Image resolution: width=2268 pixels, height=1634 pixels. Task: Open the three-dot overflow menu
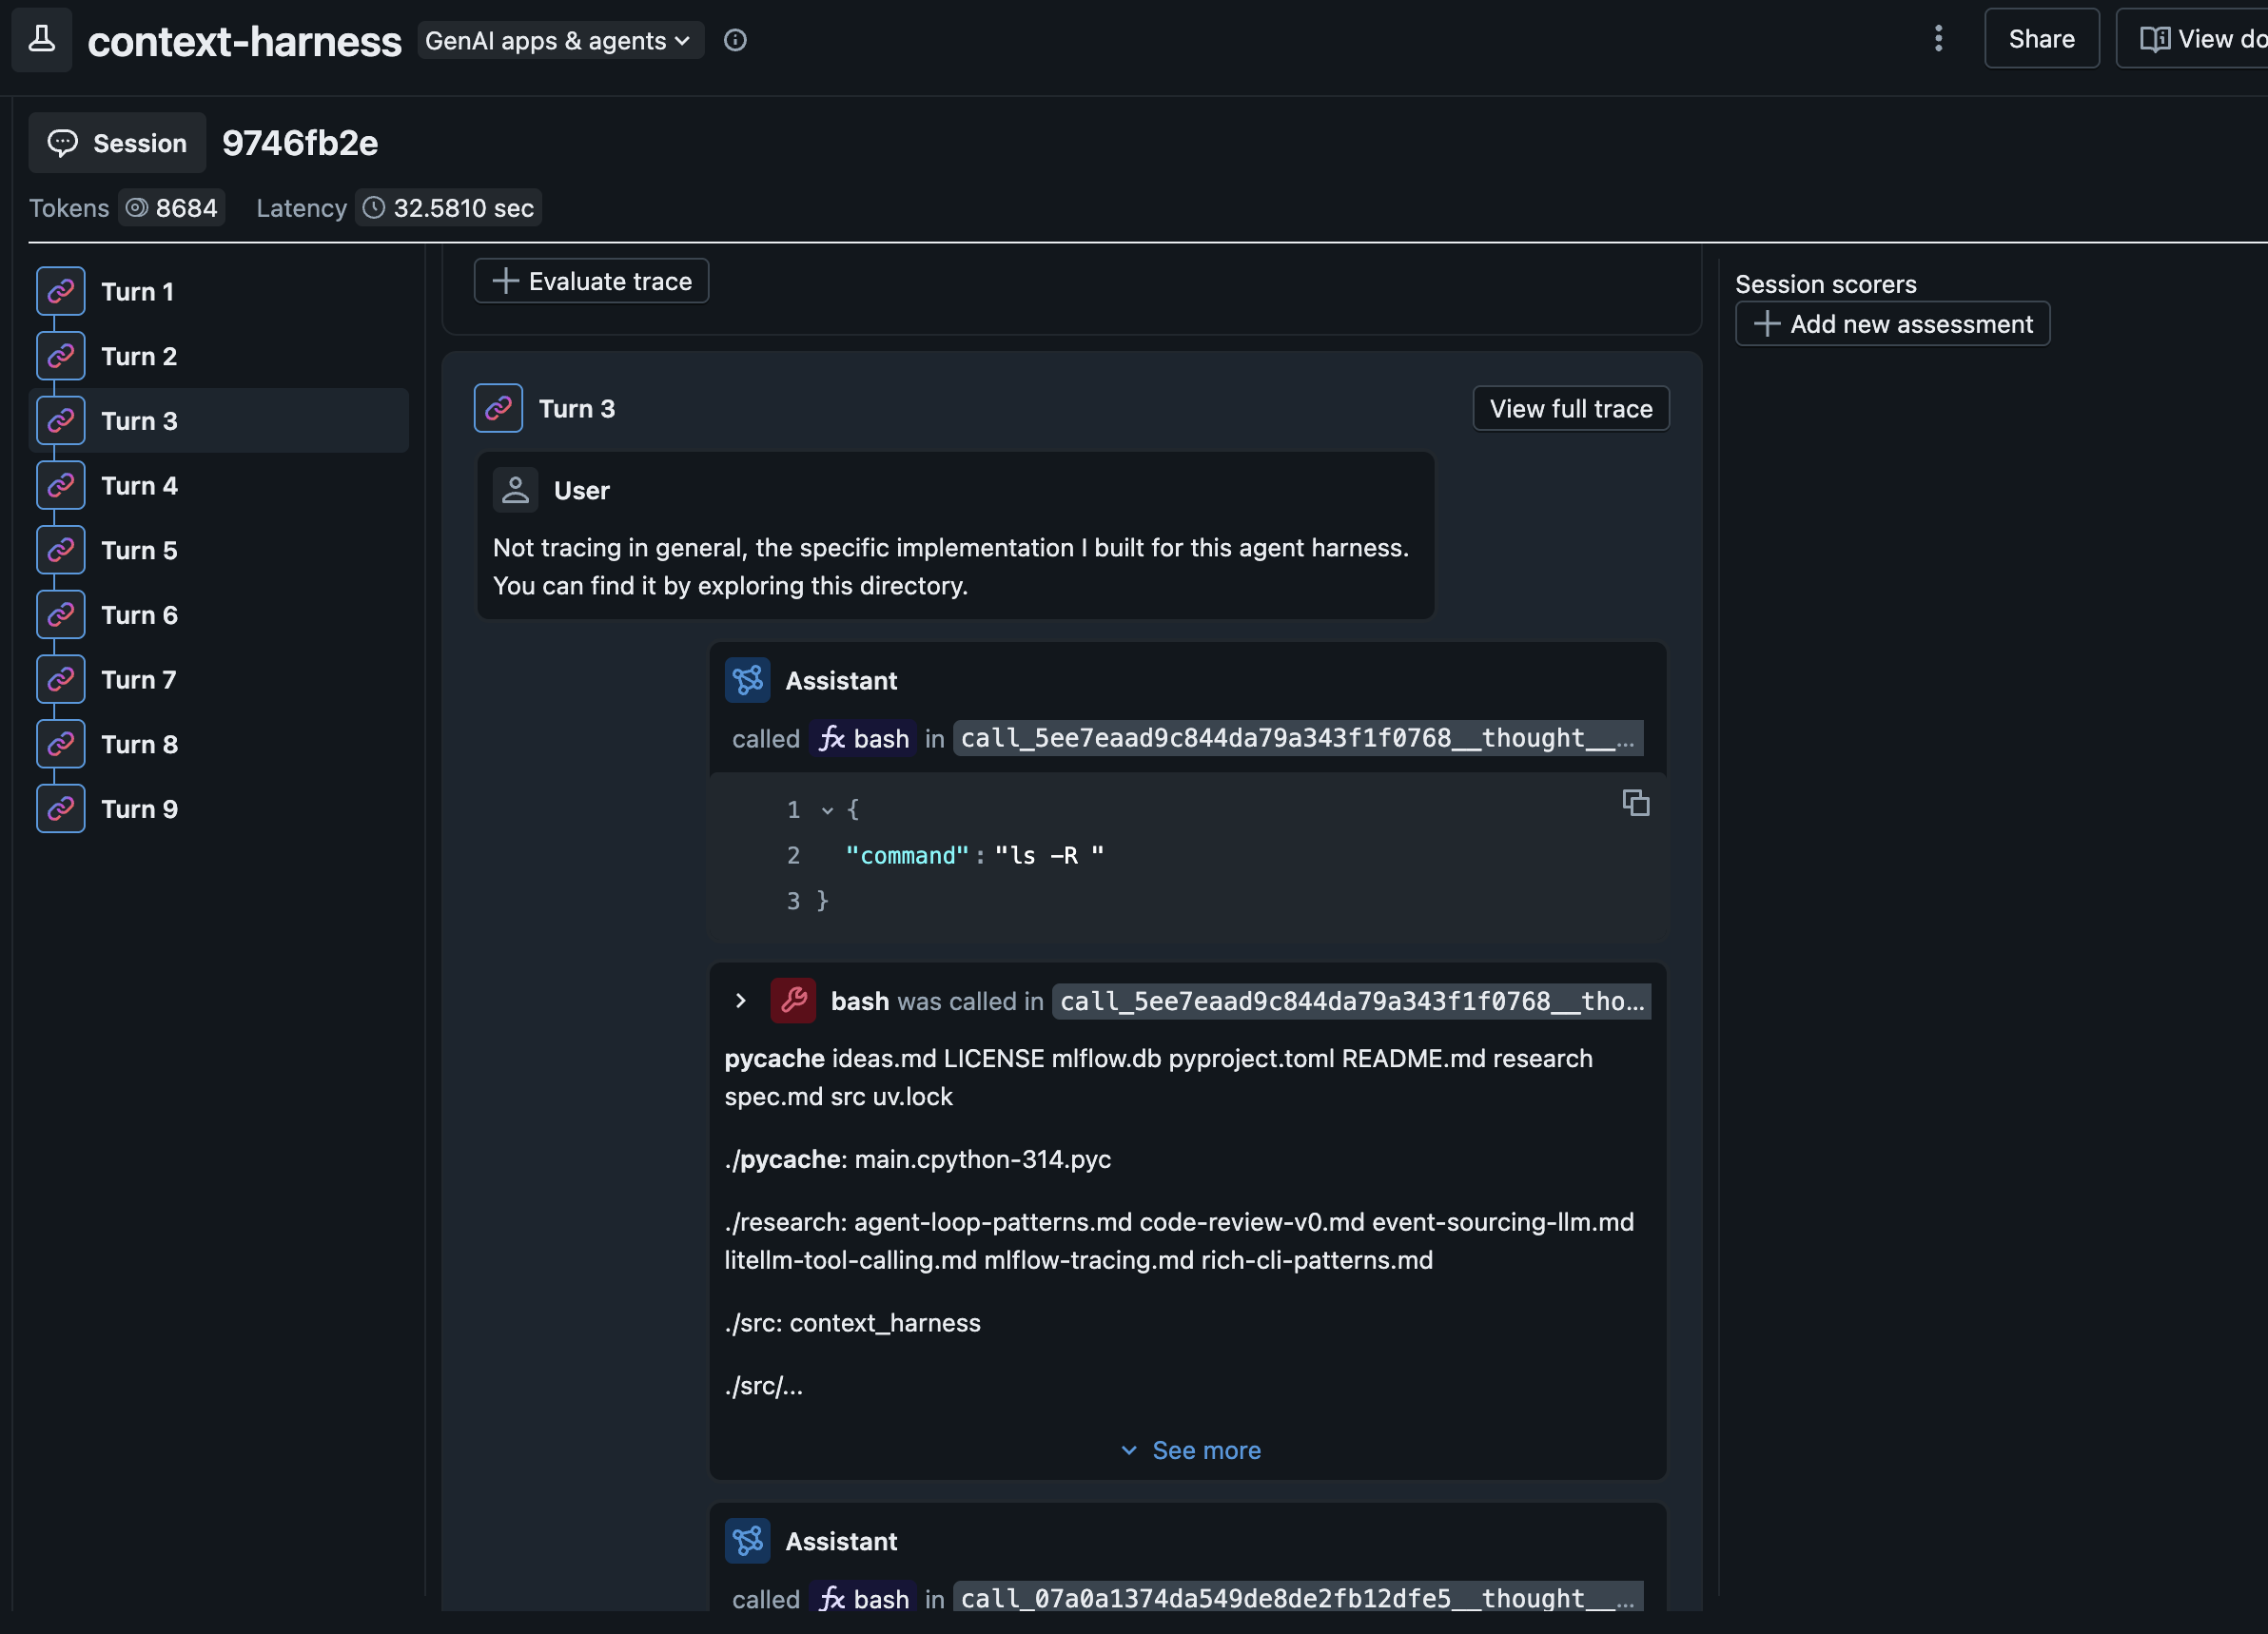coord(1938,39)
